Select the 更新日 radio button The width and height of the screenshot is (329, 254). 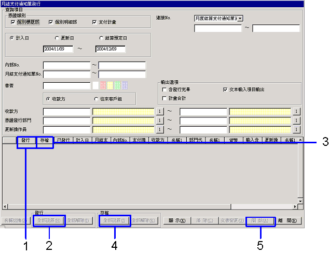pyautogui.click(x=57, y=38)
